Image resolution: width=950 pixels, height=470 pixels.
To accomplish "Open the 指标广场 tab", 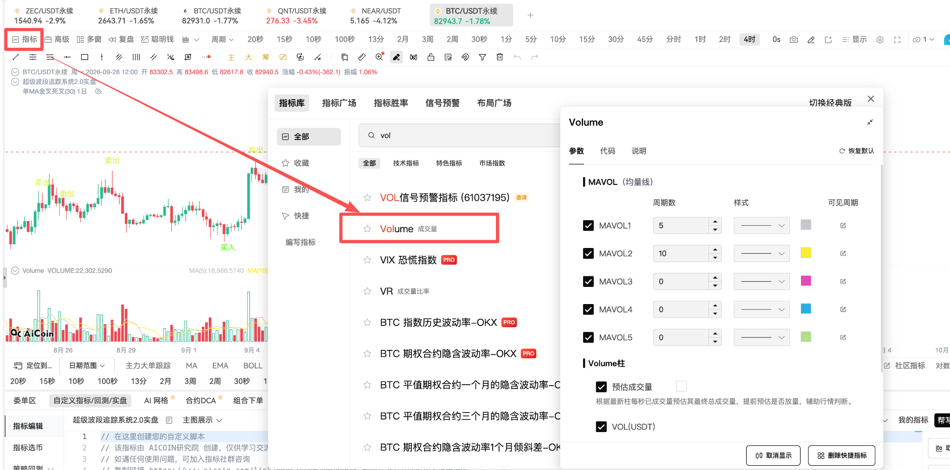I will [x=339, y=103].
